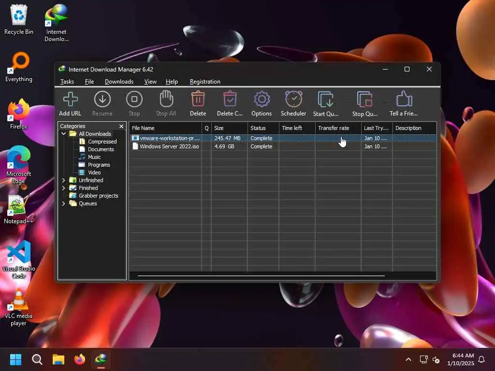Click IDM icon in taskbar

tap(101, 359)
